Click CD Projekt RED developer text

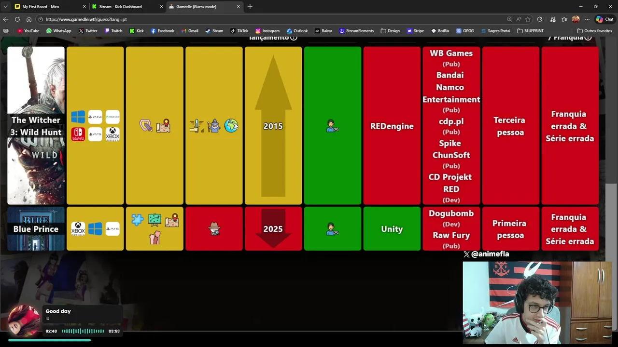point(450,183)
